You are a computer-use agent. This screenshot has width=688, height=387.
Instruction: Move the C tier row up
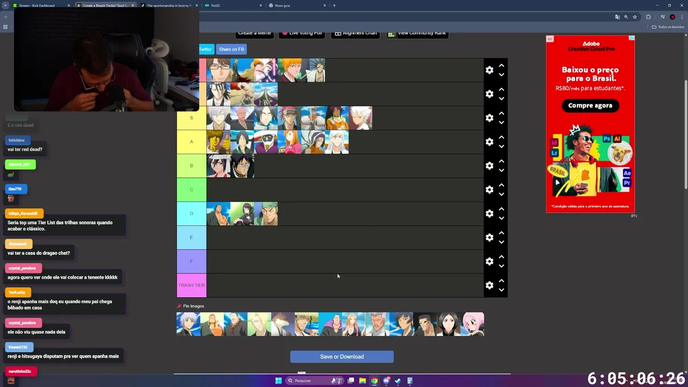click(501, 185)
